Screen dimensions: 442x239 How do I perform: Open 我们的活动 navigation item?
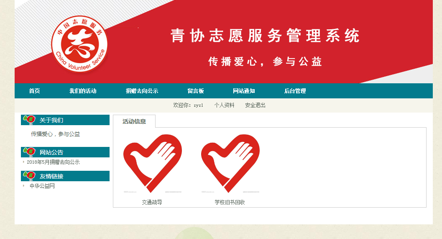83,91
